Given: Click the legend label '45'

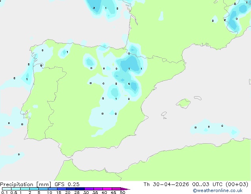Looking at the screenshot, I should click(113, 192).
